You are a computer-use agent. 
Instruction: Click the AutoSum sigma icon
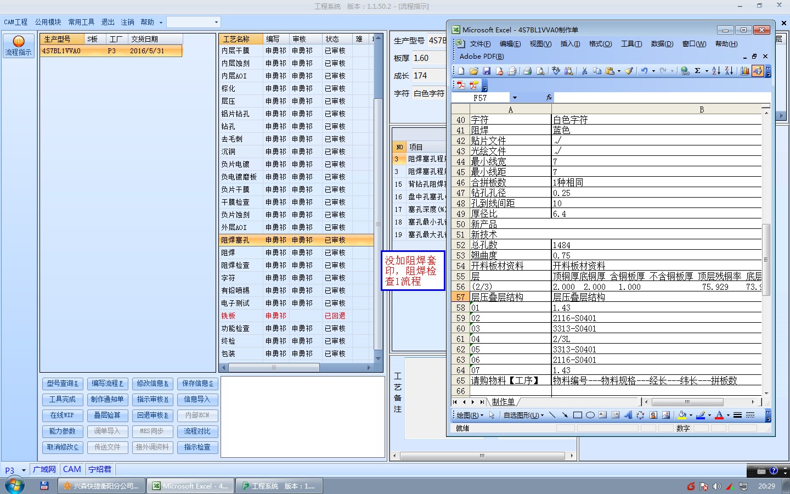click(x=697, y=71)
